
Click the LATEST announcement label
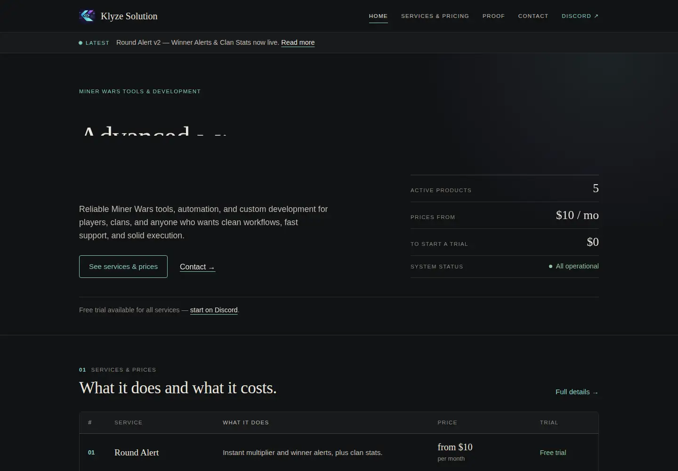click(97, 43)
